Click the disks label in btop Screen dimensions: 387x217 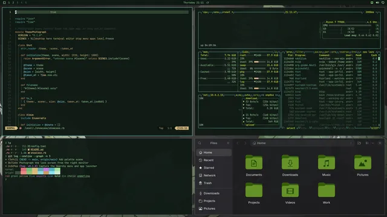[245, 52]
